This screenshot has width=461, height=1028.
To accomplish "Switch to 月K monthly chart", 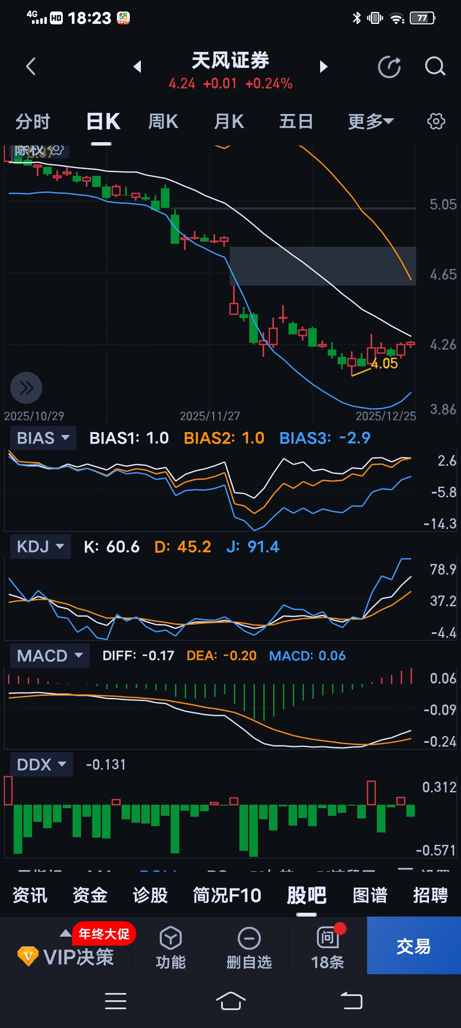I will point(229,122).
